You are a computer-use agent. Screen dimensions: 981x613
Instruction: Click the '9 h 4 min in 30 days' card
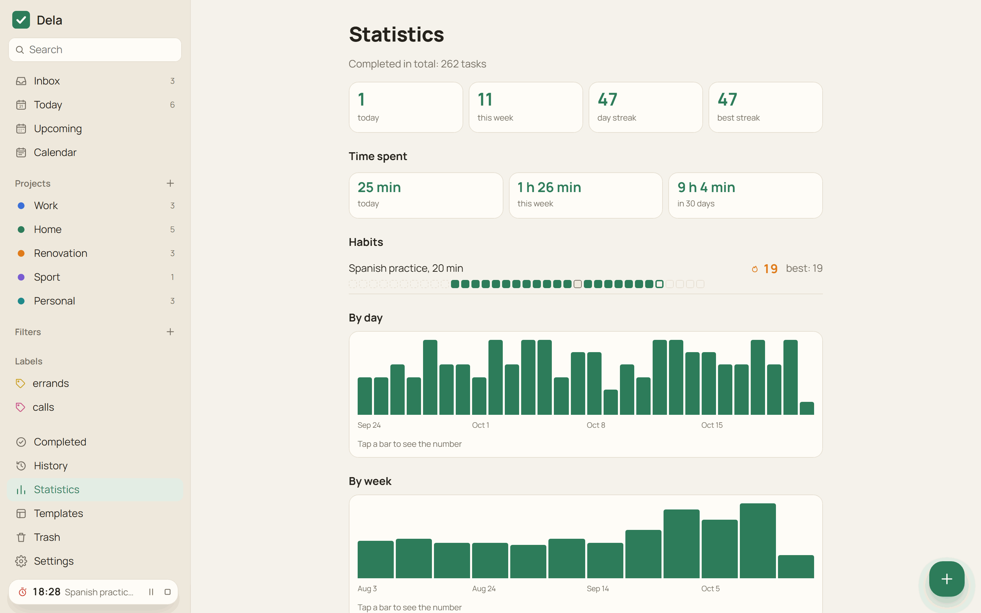(745, 195)
